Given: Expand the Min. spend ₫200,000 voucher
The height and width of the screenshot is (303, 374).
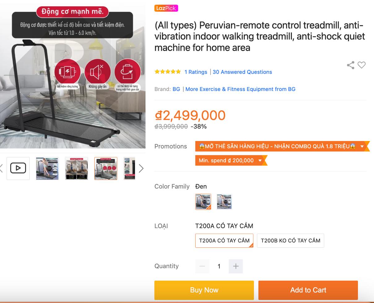Looking at the screenshot, I should click(260, 160).
